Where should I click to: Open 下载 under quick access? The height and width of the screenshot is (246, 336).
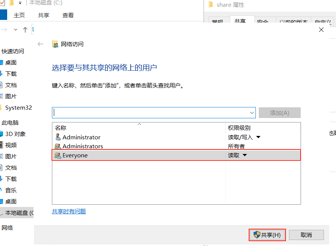pos(11,74)
